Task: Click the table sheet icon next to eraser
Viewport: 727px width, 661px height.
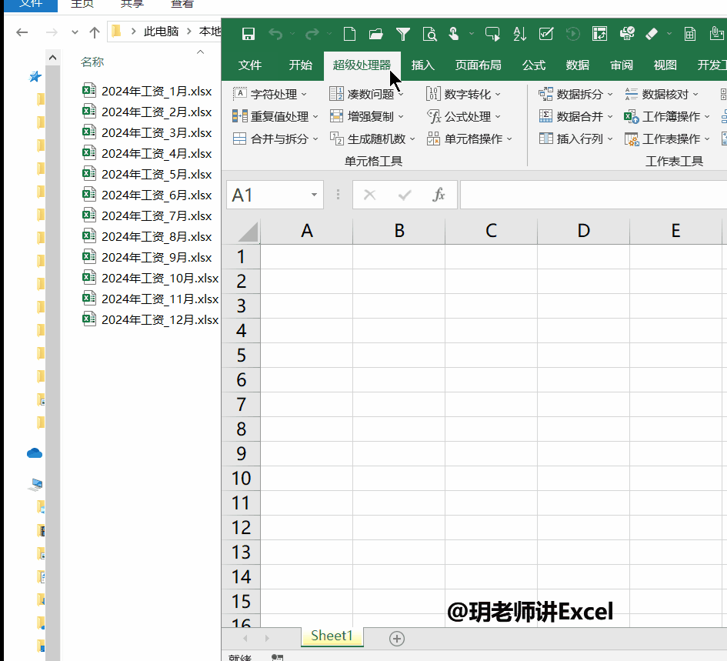Action: tap(690, 34)
